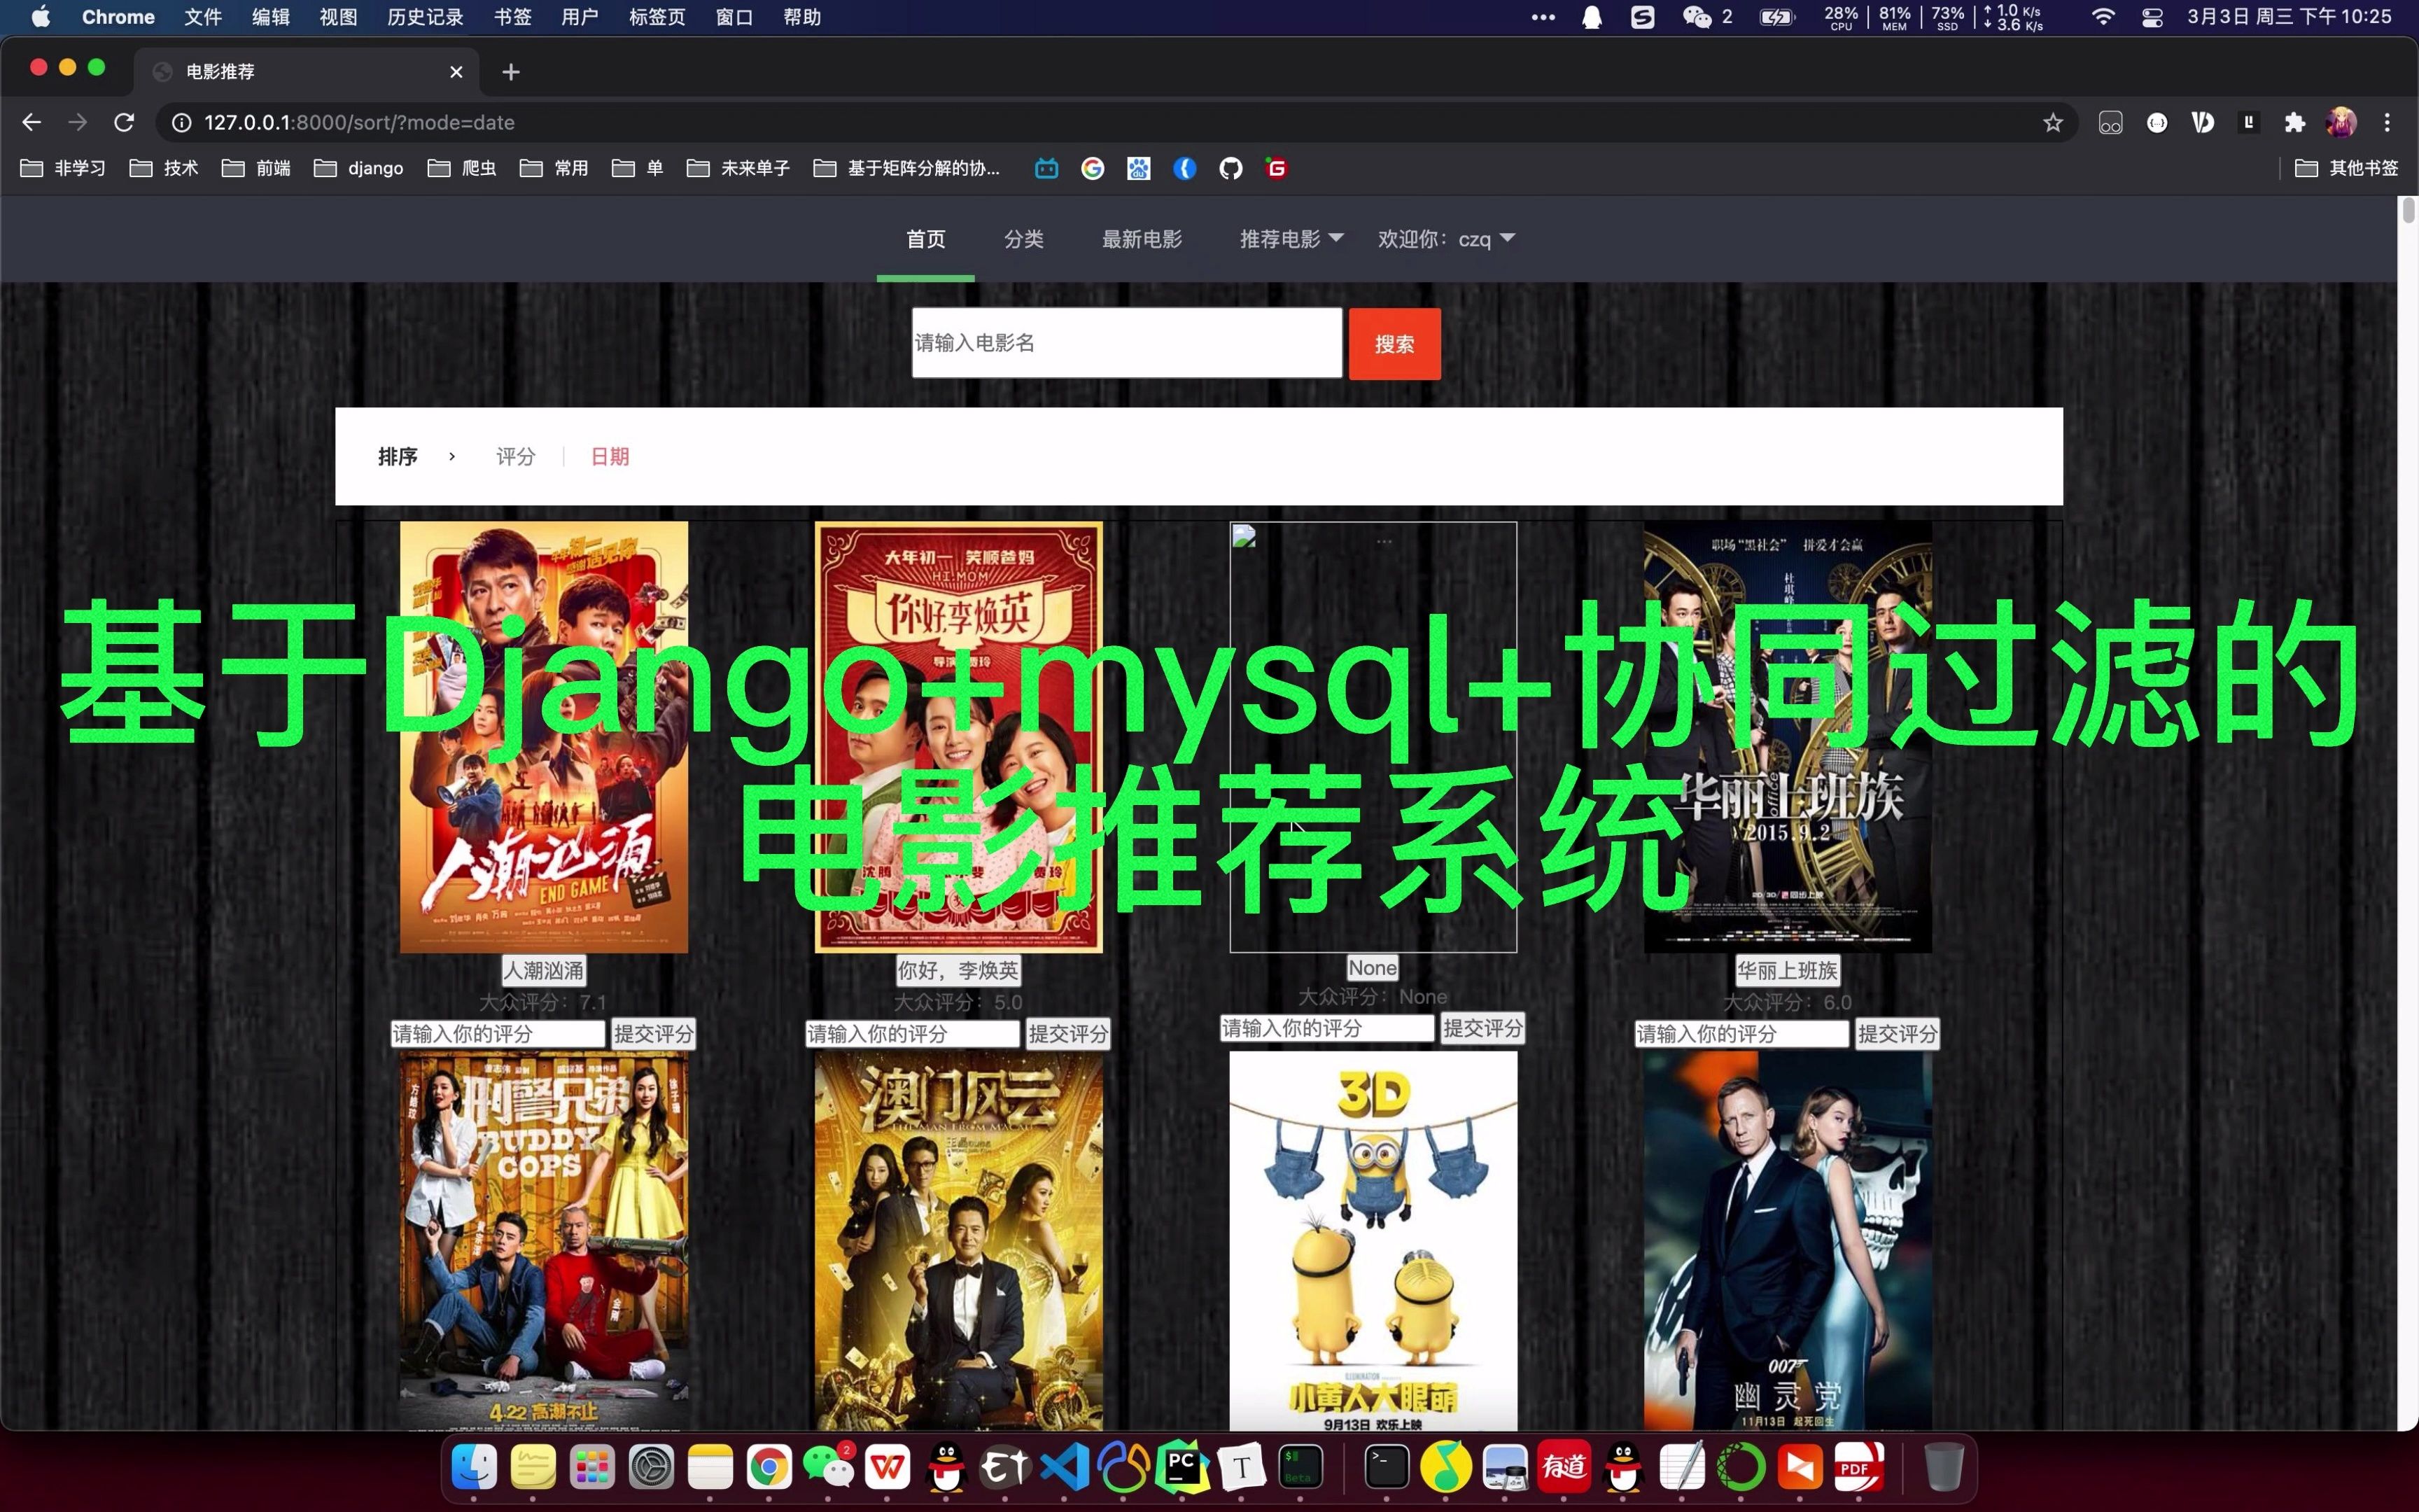Bookmark this page with the star icon
2419x1512 pixels.
tap(2052, 122)
